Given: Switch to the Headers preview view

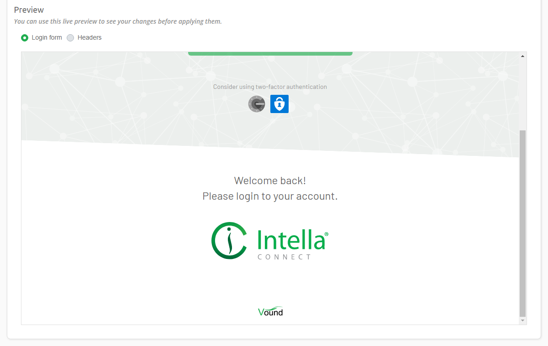Looking at the screenshot, I should [70, 37].
